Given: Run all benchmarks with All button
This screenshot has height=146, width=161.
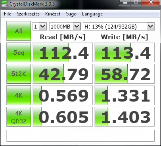Looking at the screenshot, I should pos(19,31).
